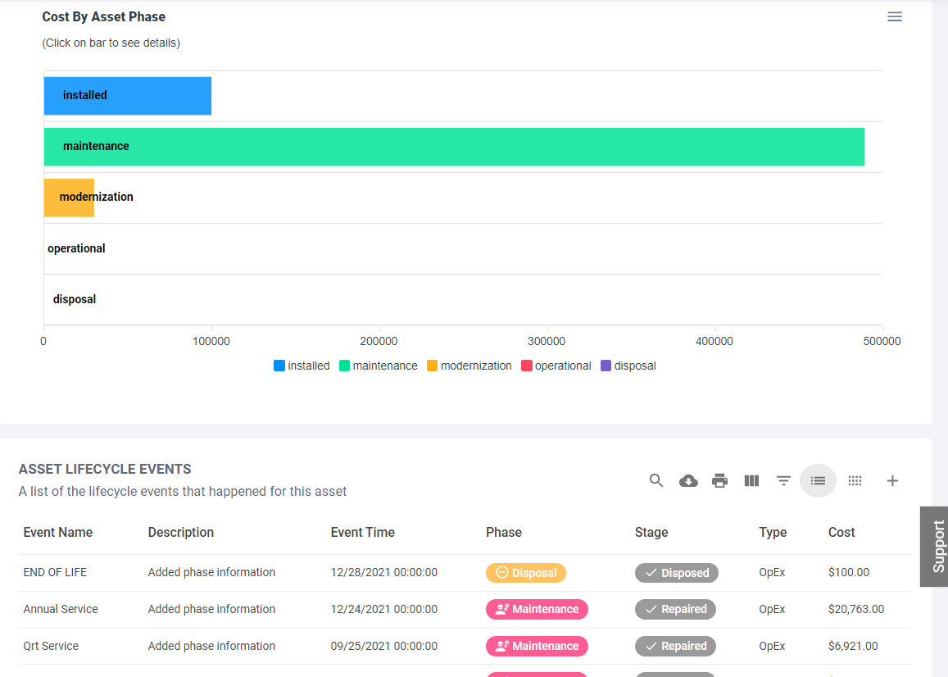Open the END OF LIFE event link
Viewport: 948px width, 677px height.
click(x=54, y=572)
